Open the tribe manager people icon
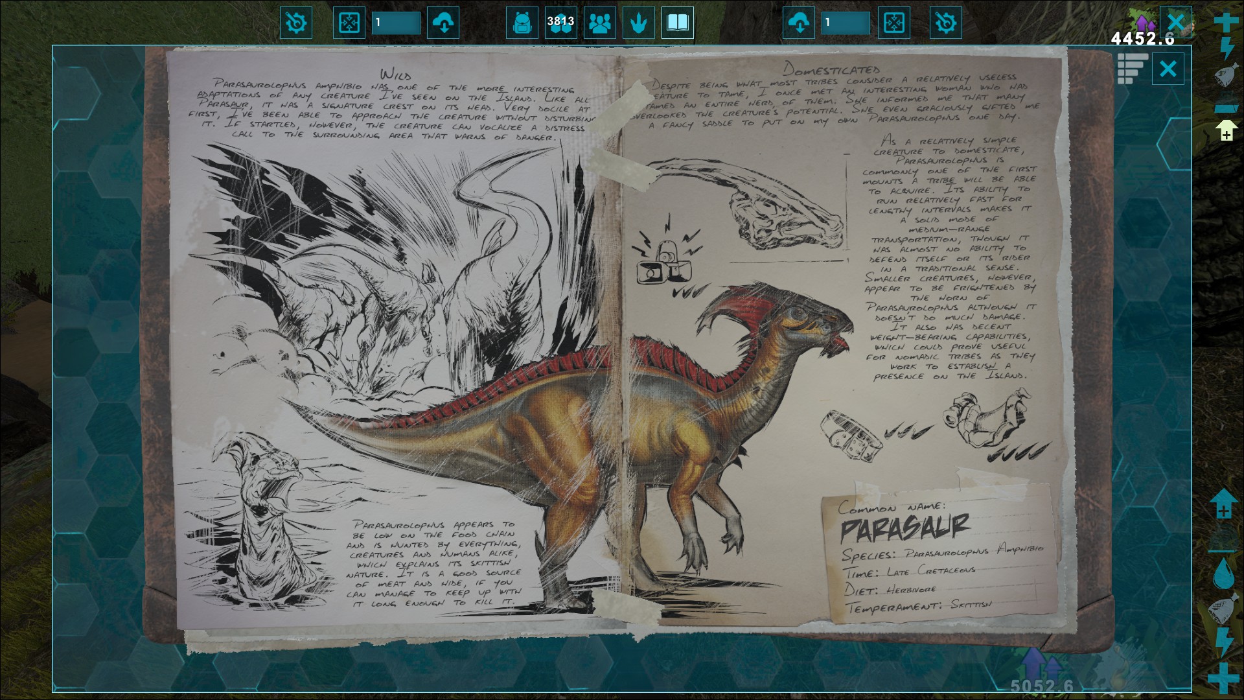Image resolution: width=1244 pixels, height=700 pixels. (600, 23)
